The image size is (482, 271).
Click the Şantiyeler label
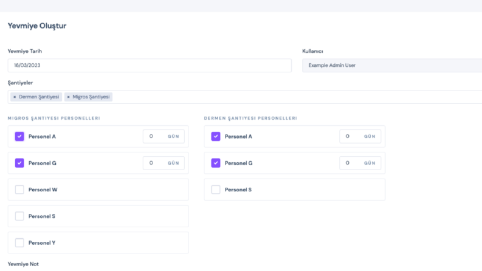[x=20, y=83]
